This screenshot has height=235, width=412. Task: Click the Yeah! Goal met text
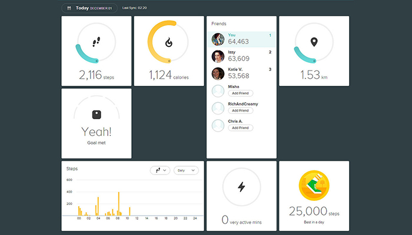point(97,135)
